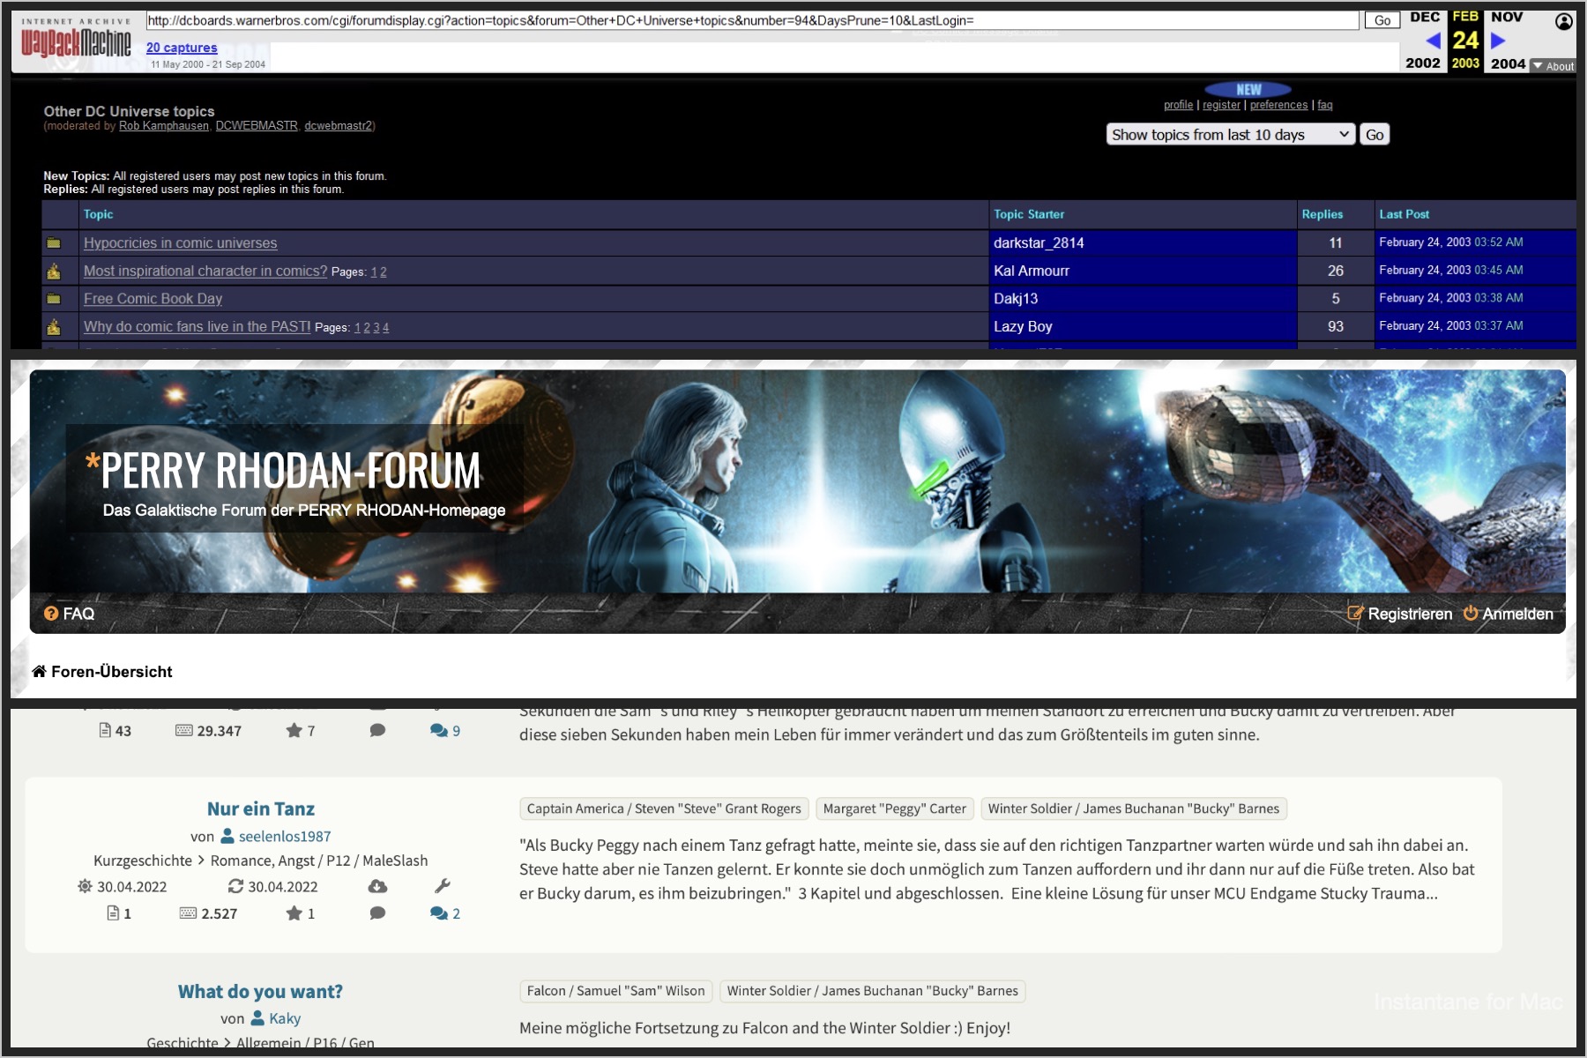Image resolution: width=1587 pixels, height=1058 pixels.
Task: Click Anmelden in the forum navbar
Action: coord(1509,614)
